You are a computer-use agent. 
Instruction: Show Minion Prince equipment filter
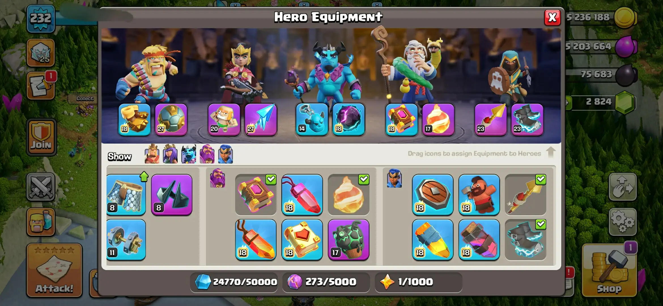(x=189, y=154)
